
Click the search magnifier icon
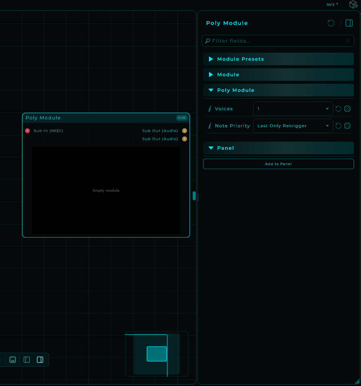[208, 41]
